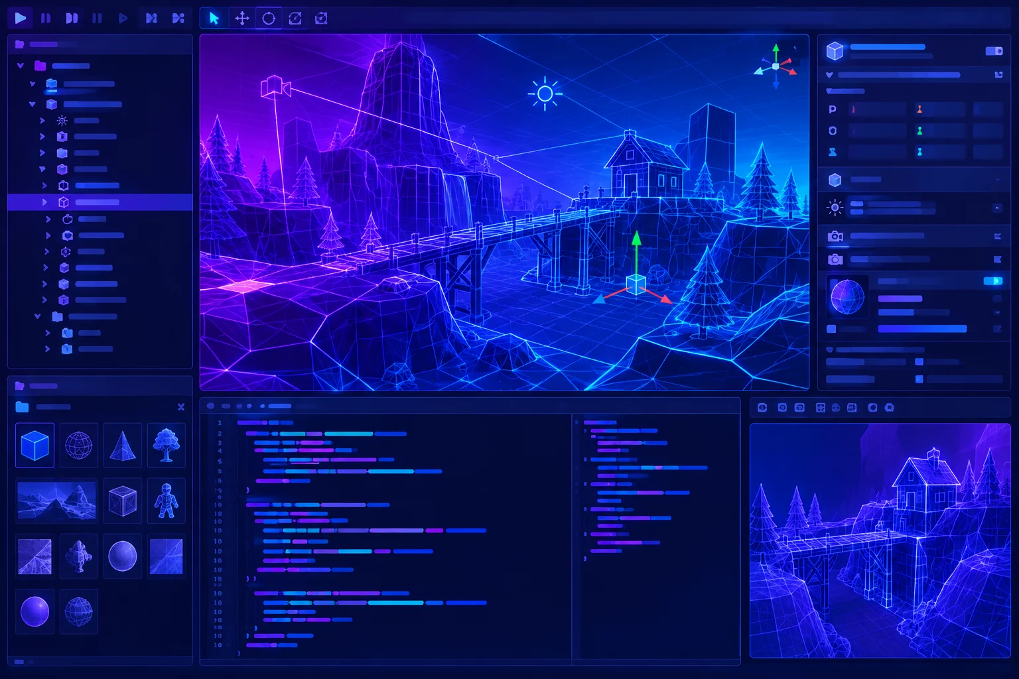Toggle the switch beside the inspector object name
The height and width of the screenshot is (679, 1019).
coord(994,51)
